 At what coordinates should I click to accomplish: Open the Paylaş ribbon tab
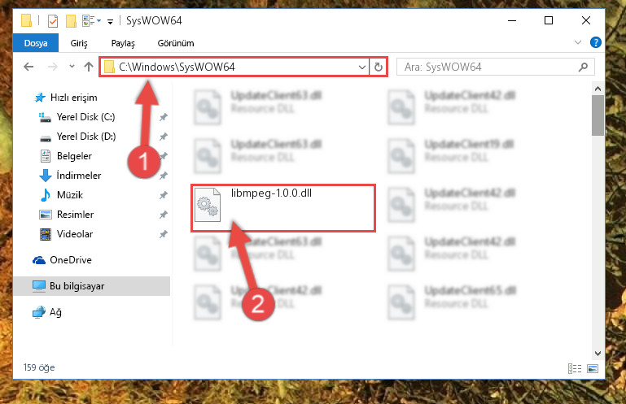pyautogui.click(x=123, y=43)
